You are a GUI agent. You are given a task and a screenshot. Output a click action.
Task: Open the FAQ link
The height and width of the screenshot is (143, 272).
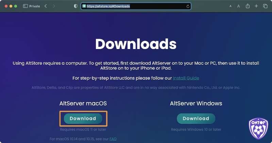click(113, 139)
